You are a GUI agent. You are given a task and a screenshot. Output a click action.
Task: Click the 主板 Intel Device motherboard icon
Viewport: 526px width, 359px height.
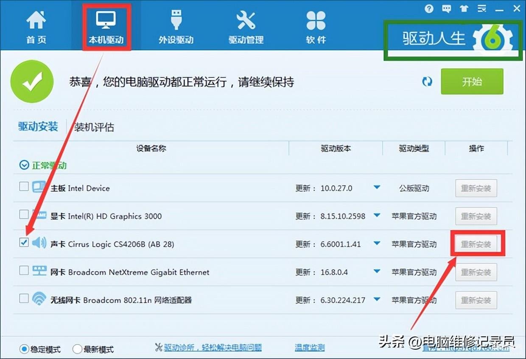point(39,187)
